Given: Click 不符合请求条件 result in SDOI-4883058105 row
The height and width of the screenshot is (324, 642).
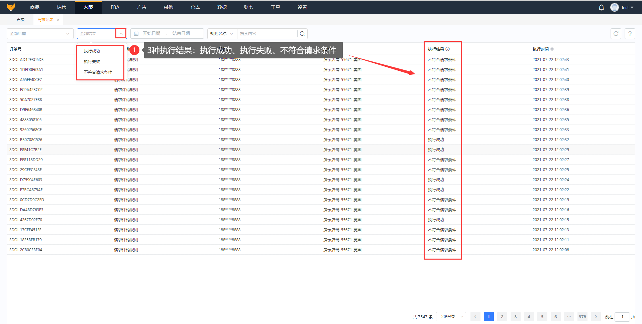Looking at the screenshot, I should click(442, 120).
